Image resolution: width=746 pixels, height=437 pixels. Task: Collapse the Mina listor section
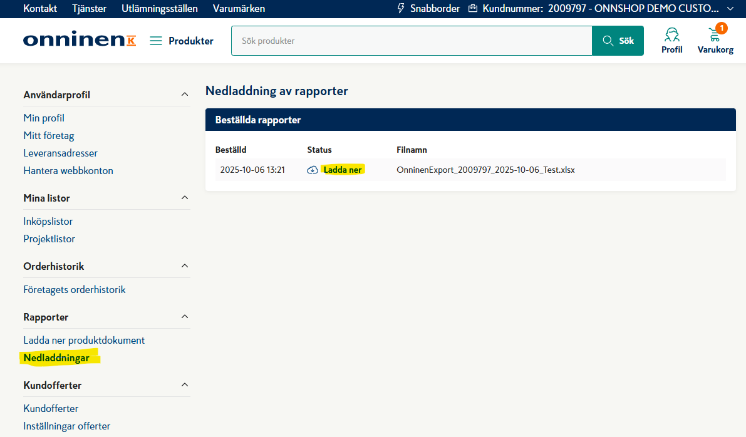(185, 198)
